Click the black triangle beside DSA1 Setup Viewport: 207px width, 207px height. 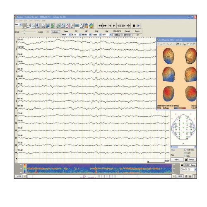182,165
